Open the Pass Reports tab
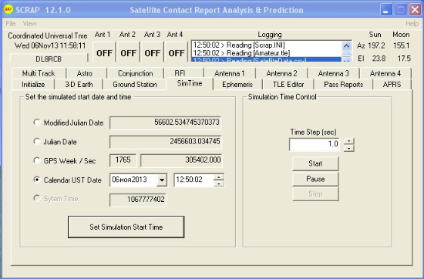Screen dimensions: 424x279 [343, 84]
